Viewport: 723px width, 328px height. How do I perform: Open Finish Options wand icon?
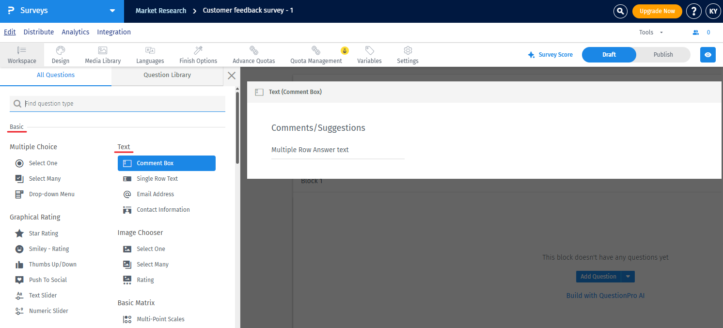coord(198,50)
